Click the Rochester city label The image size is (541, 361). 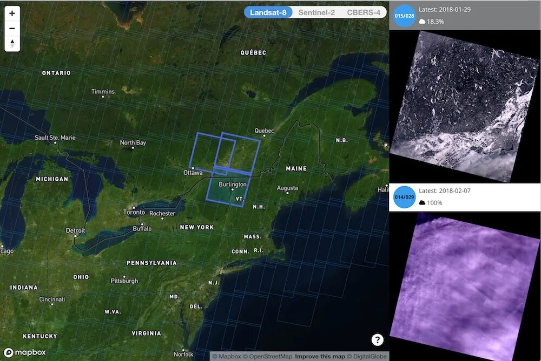pos(162,213)
